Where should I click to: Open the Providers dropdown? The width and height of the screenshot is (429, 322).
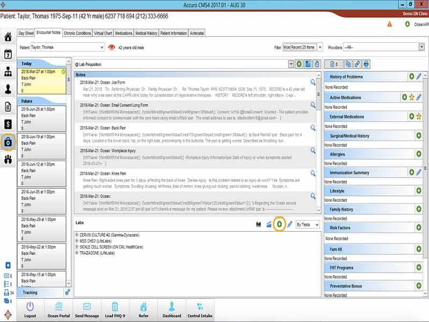pos(384,47)
